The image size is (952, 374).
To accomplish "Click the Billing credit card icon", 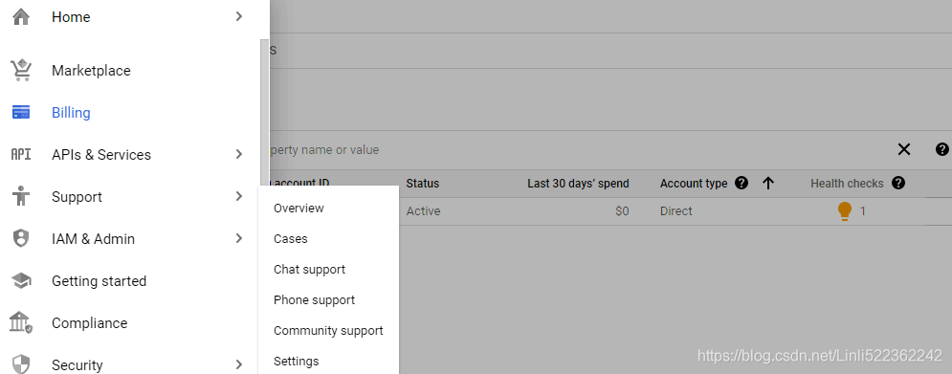I will 21,112.
